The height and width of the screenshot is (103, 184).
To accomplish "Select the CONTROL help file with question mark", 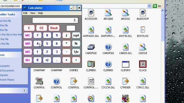I will (56, 81).
